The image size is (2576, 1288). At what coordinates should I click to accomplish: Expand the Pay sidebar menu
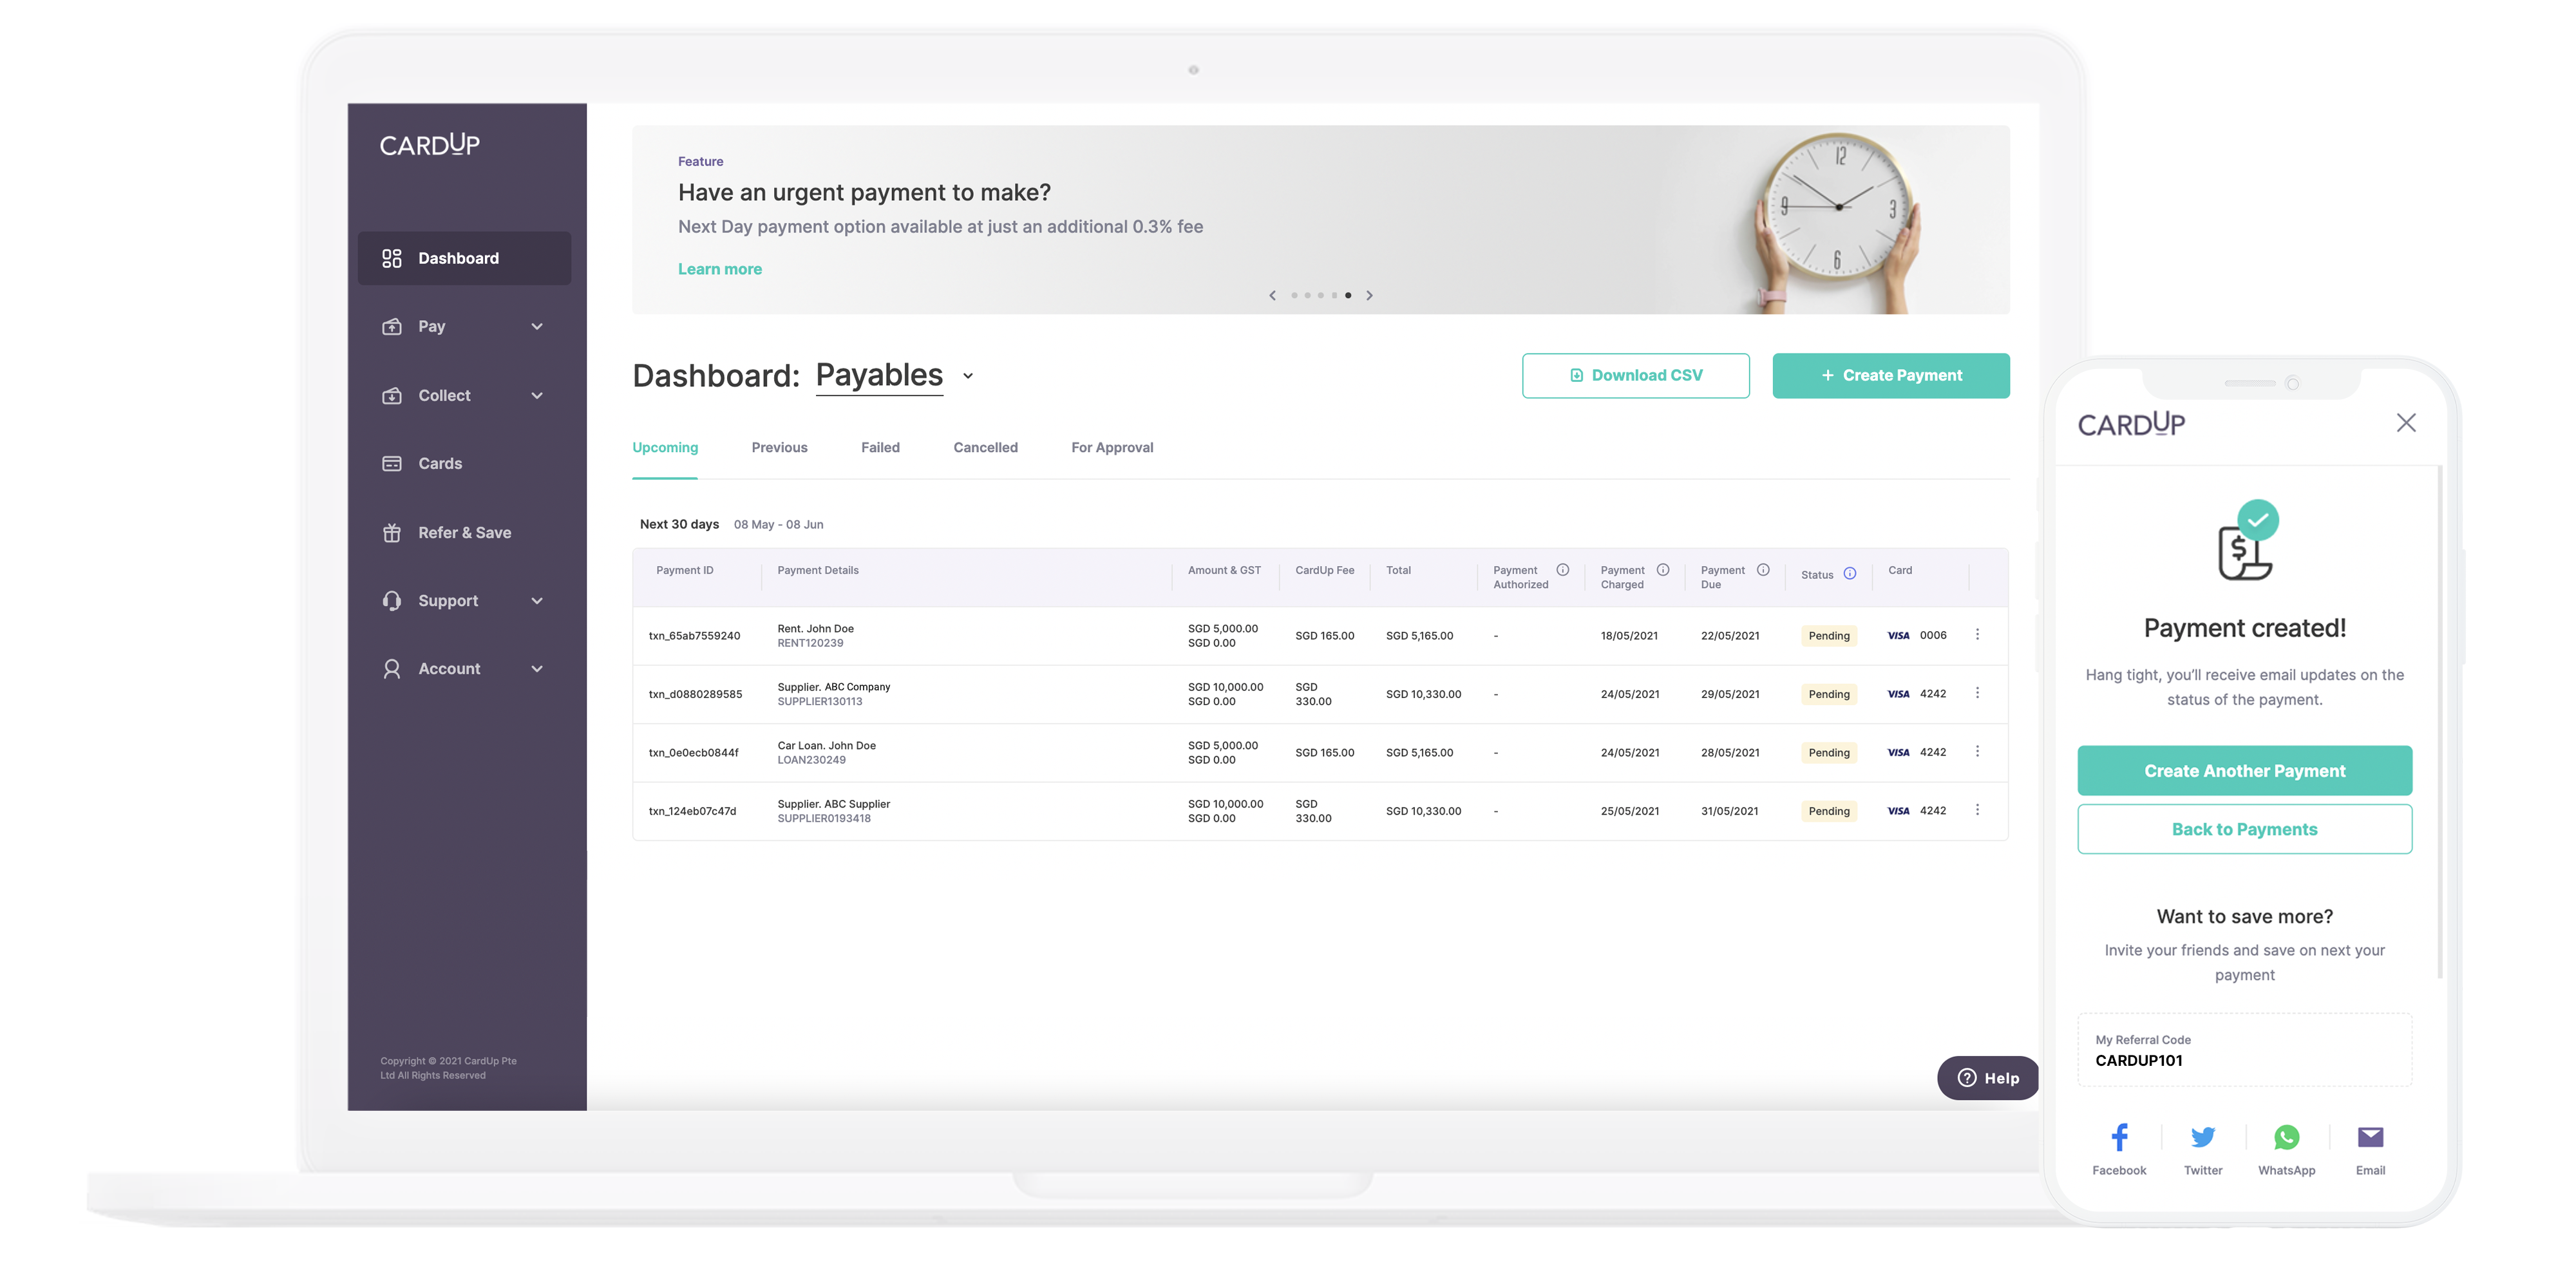(x=538, y=326)
